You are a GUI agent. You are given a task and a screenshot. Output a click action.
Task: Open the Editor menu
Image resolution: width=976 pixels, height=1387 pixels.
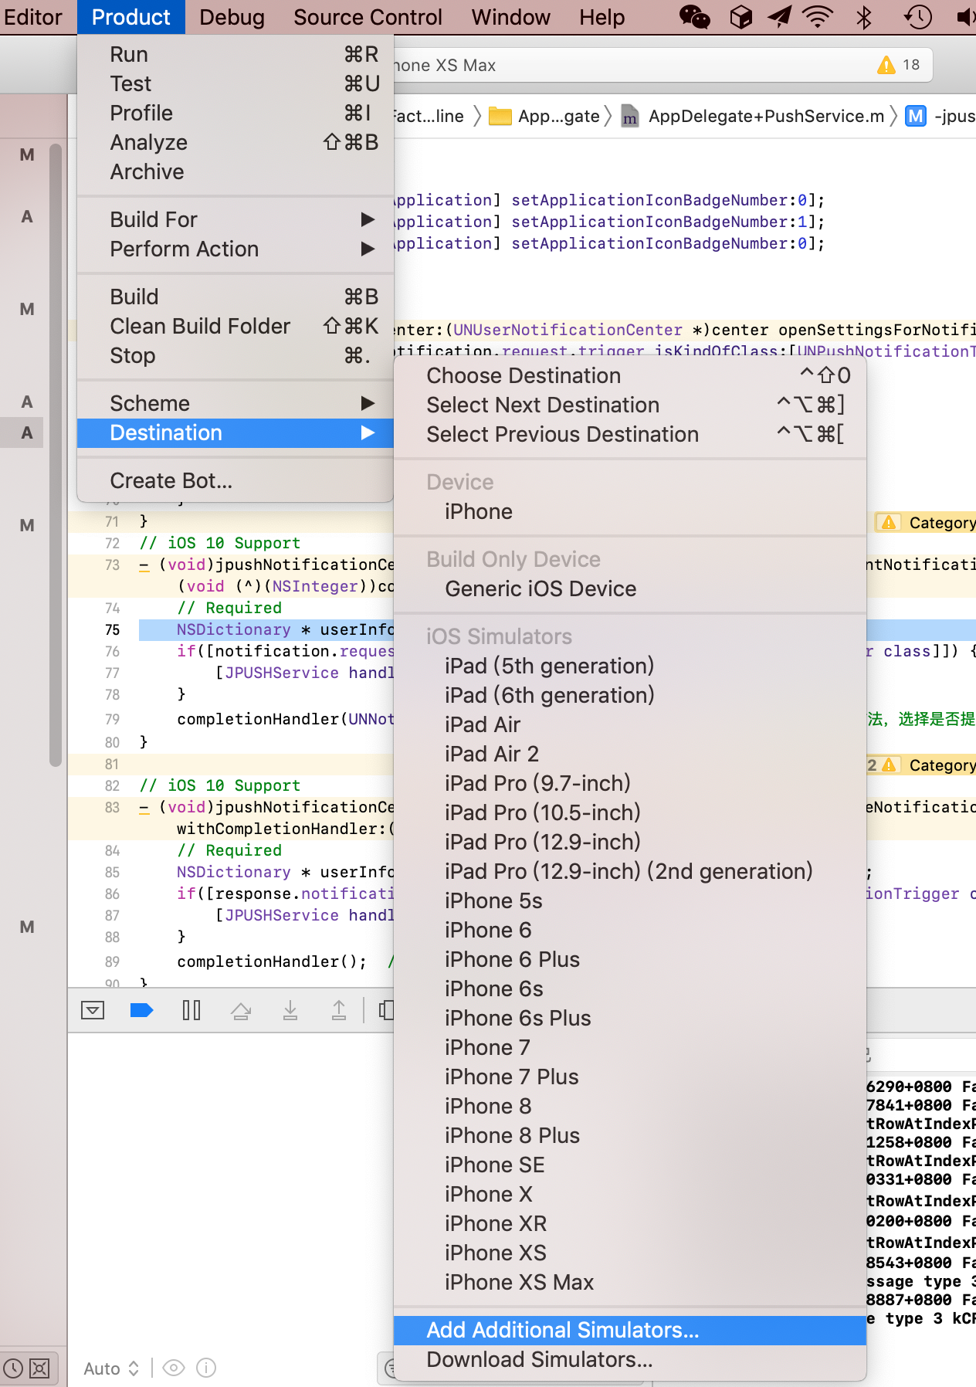click(33, 17)
